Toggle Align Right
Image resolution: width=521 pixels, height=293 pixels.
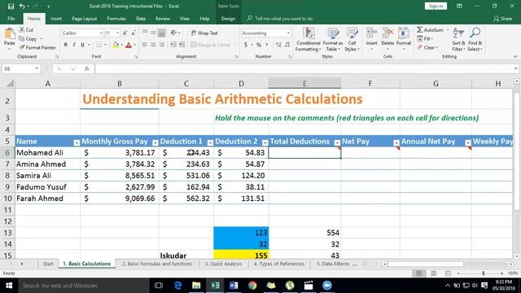(161, 45)
